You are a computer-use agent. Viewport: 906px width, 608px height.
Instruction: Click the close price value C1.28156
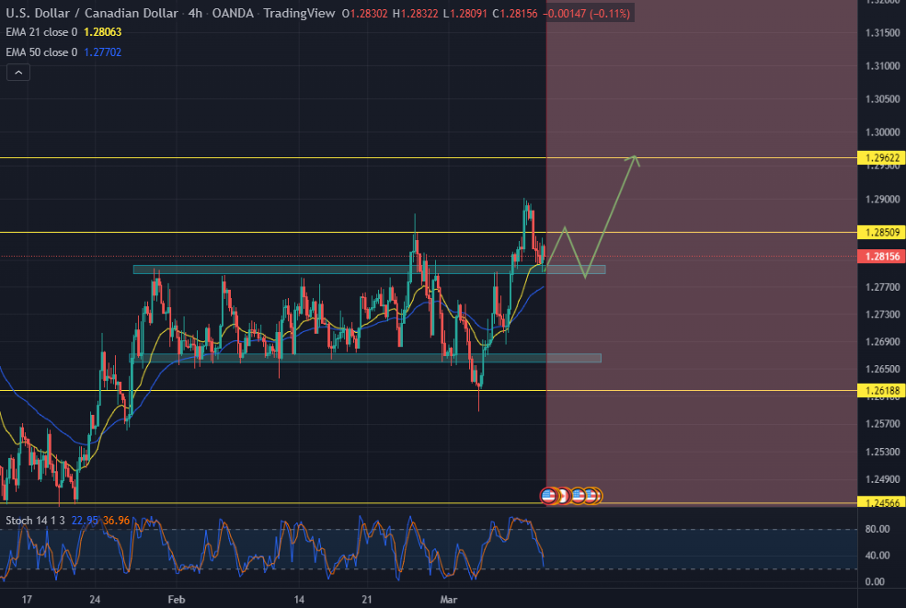click(515, 13)
